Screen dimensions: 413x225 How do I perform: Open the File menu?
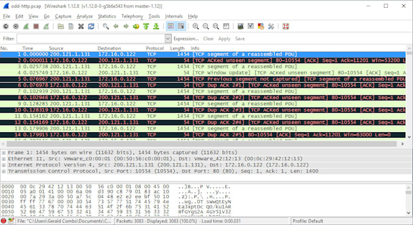pos(7,16)
